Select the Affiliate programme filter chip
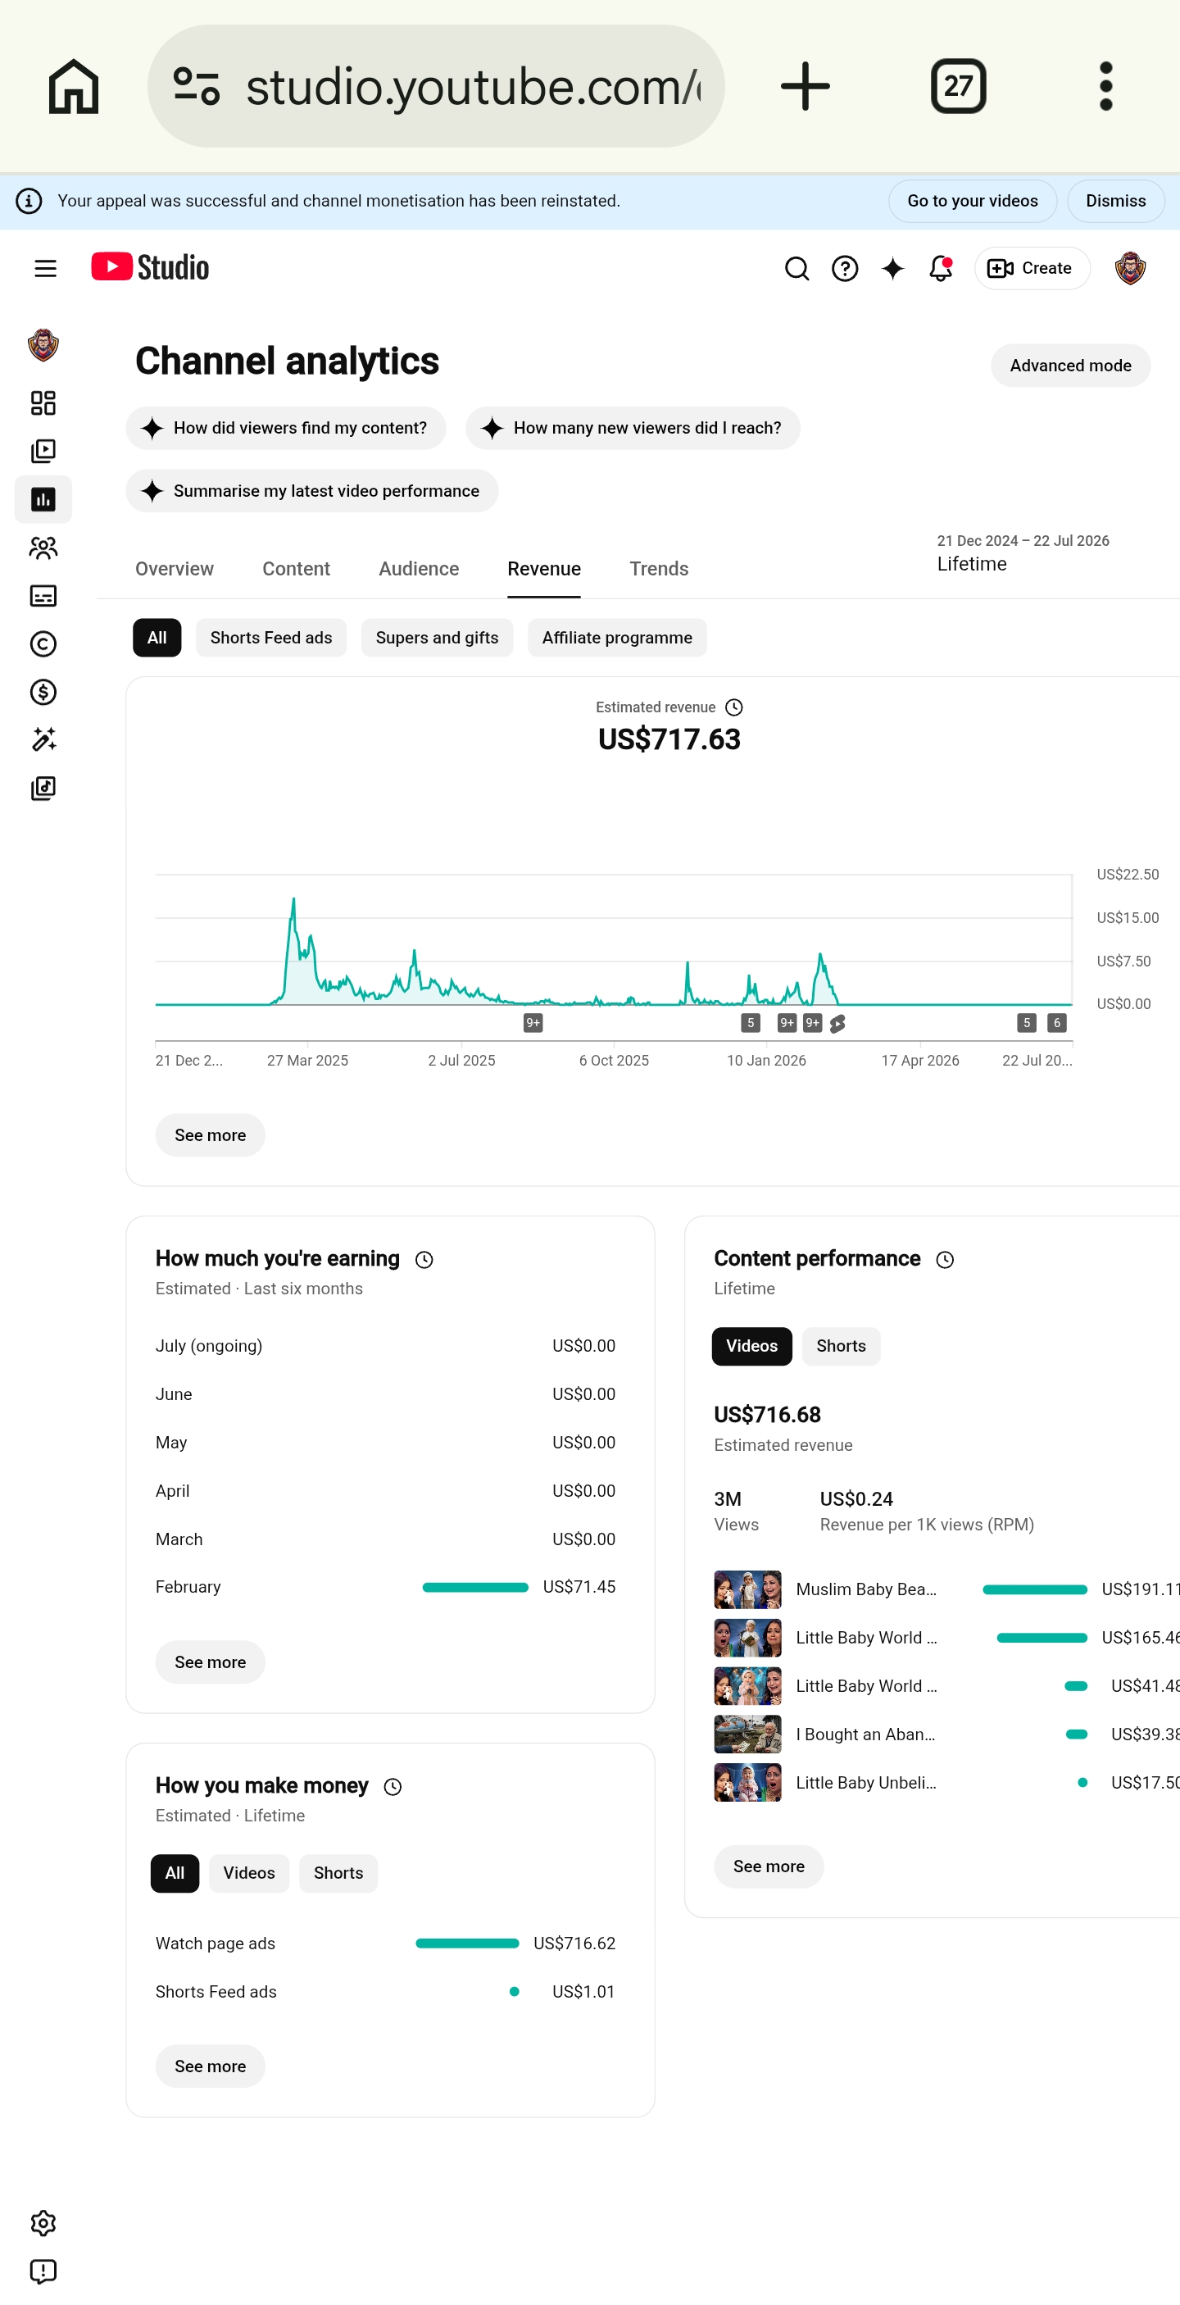Screen dimensions: 1180x2305 617,638
